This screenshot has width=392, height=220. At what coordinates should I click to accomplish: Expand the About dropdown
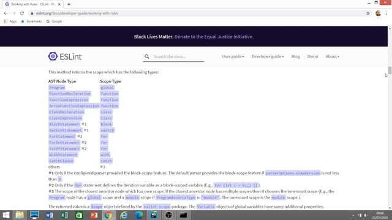coord(332,57)
